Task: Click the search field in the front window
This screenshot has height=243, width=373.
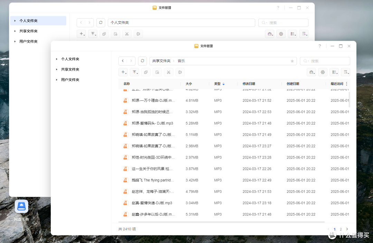Action: (x=325, y=61)
